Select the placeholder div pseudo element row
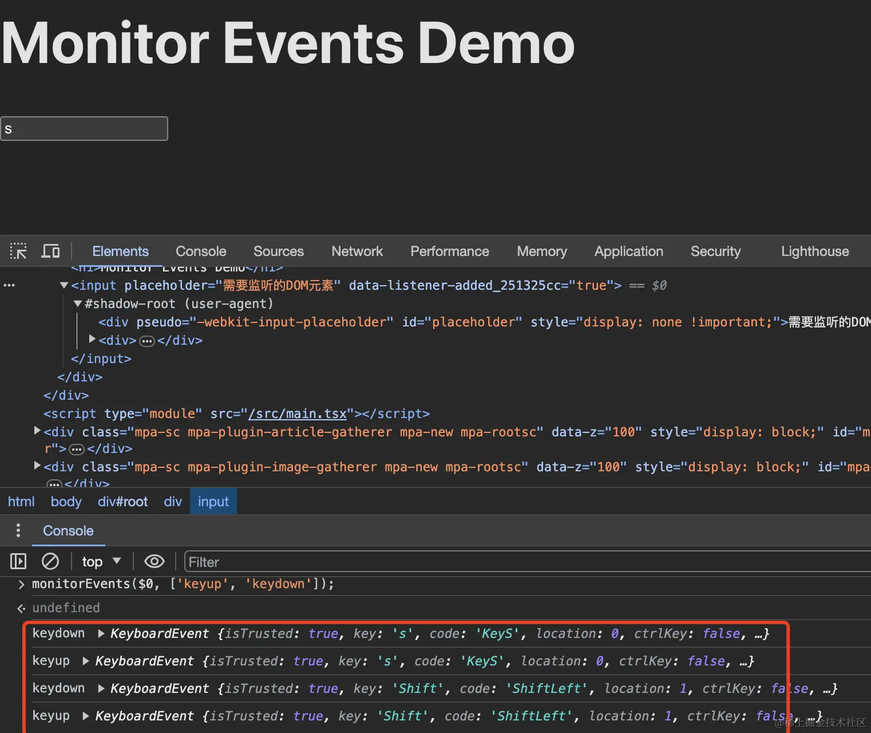This screenshot has width=871, height=733. pos(484,322)
